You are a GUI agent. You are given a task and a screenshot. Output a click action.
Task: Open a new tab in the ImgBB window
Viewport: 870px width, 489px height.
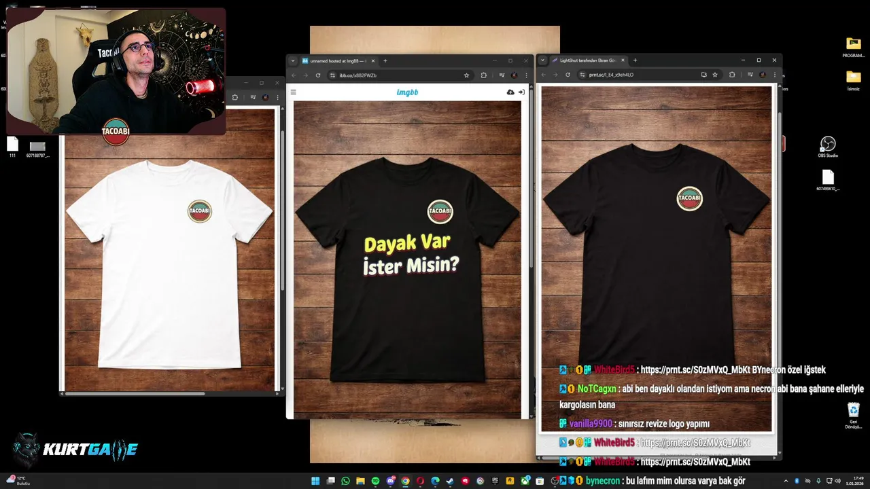[385, 61]
